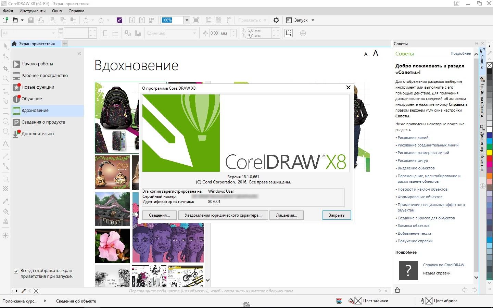The height and width of the screenshot is (308, 493).
Task: Click the Лицензия... button
Action: coord(287,215)
